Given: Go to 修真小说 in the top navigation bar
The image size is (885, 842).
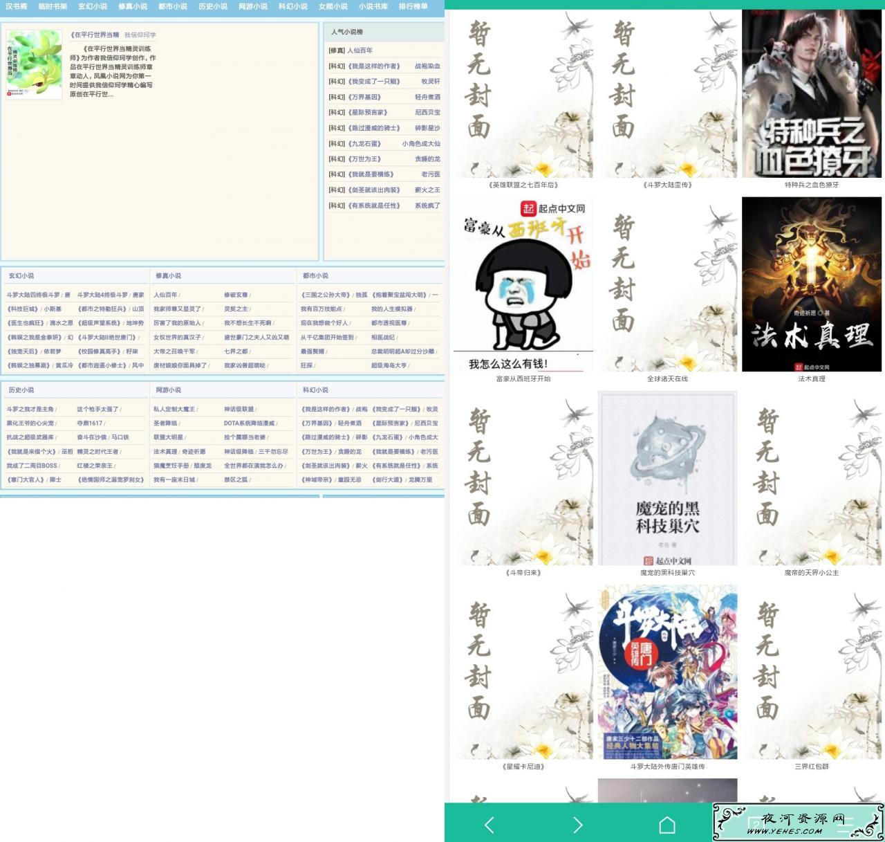Looking at the screenshot, I should point(133,6).
